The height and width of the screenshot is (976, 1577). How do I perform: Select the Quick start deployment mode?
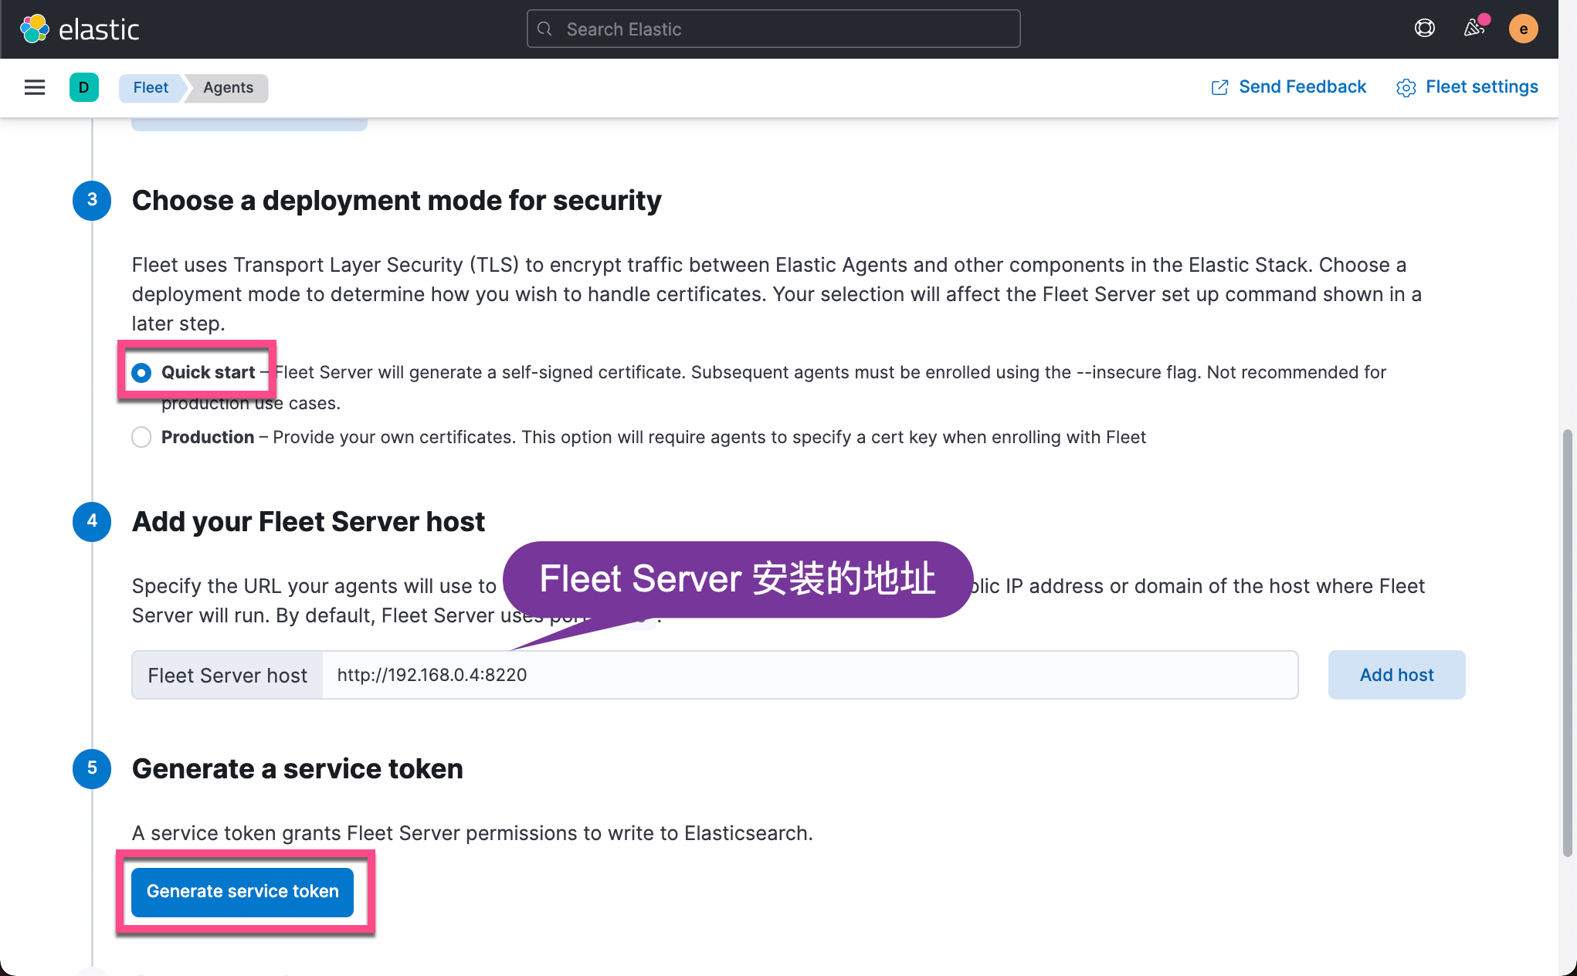(x=141, y=372)
